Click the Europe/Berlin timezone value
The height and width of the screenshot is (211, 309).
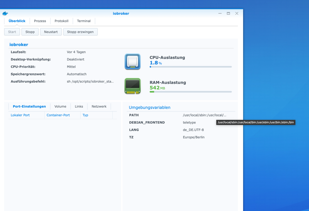pyautogui.click(x=194, y=137)
